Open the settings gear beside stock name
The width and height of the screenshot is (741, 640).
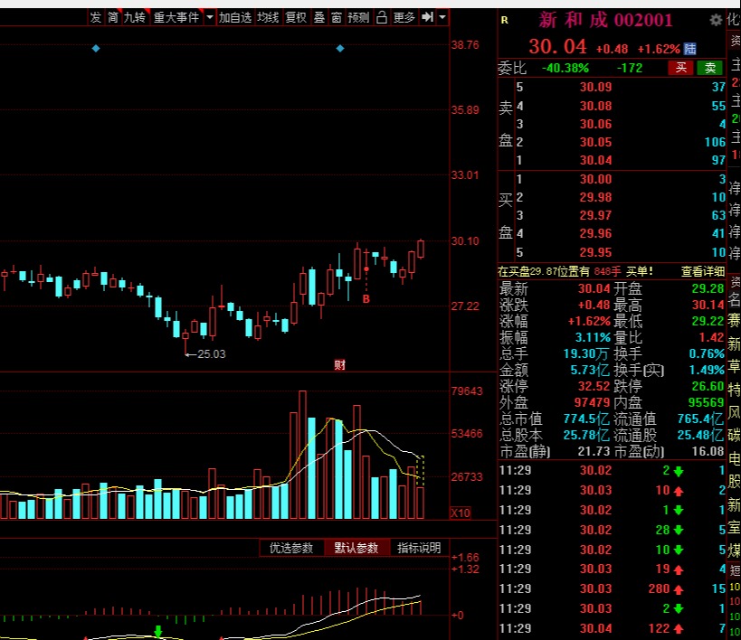pos(716,20)
